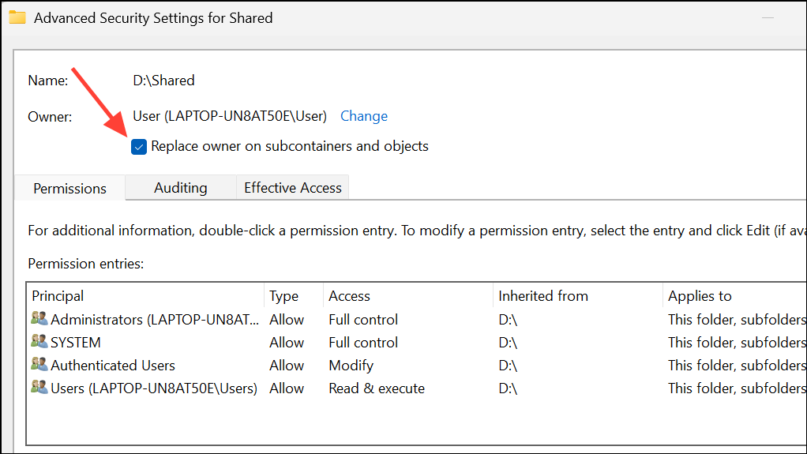Image resolution: width=807 pixels, height=454 pixels.
Task: Sort entries by Principal column header
Action: (x=58, y=296)
